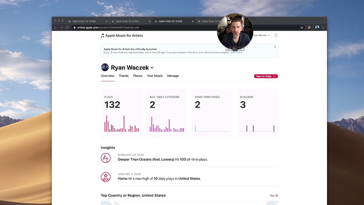The image size is (364, 205).
Task: Go back using the browser back arrow
Action: pos(56,28)
